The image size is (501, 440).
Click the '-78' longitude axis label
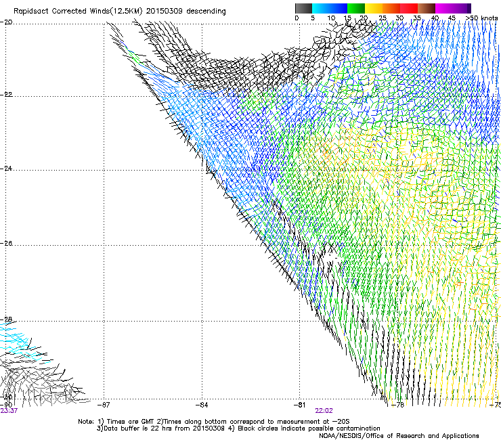(398, 405)
